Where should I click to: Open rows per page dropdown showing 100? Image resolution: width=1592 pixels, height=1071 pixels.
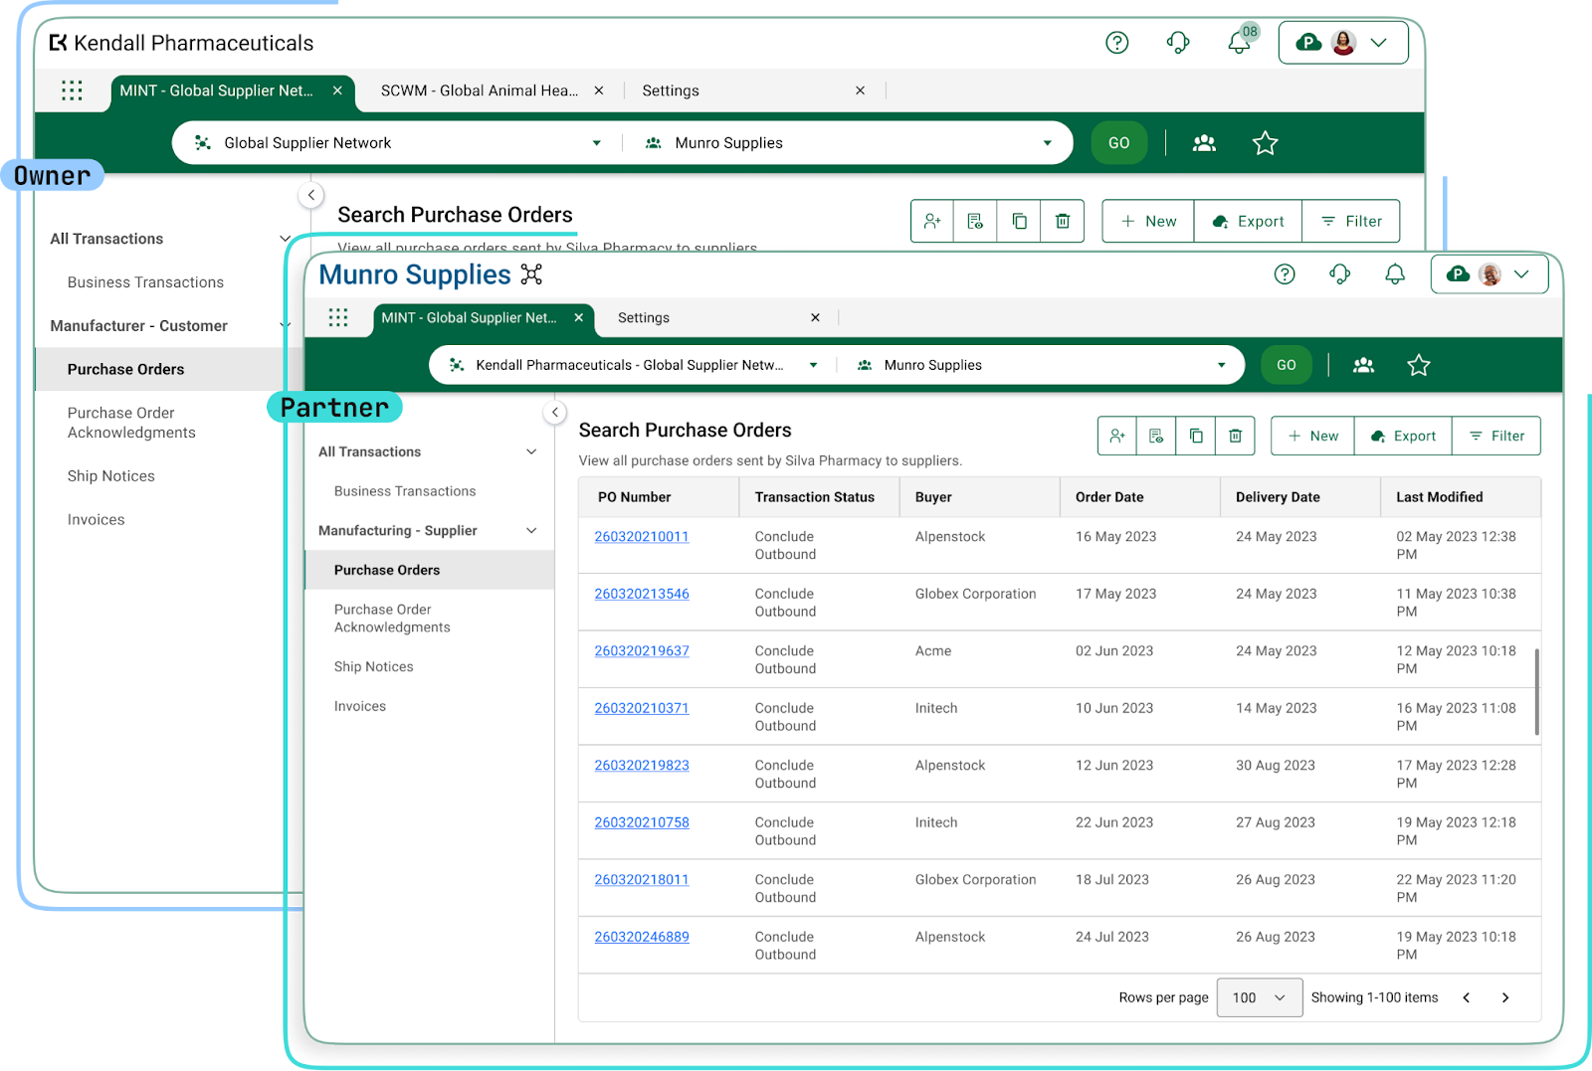point(1260,997)
